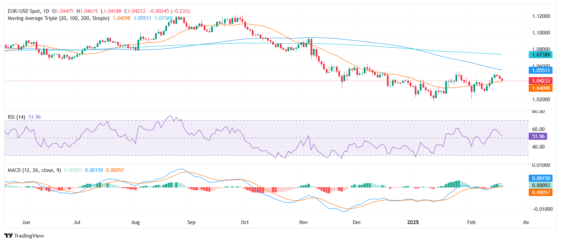Click the green 0.00093 MACD histogram tag
This screenshot has height=243, width=561.
point(541,185)
